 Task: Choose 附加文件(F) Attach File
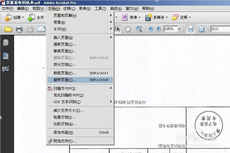[80, 141]
